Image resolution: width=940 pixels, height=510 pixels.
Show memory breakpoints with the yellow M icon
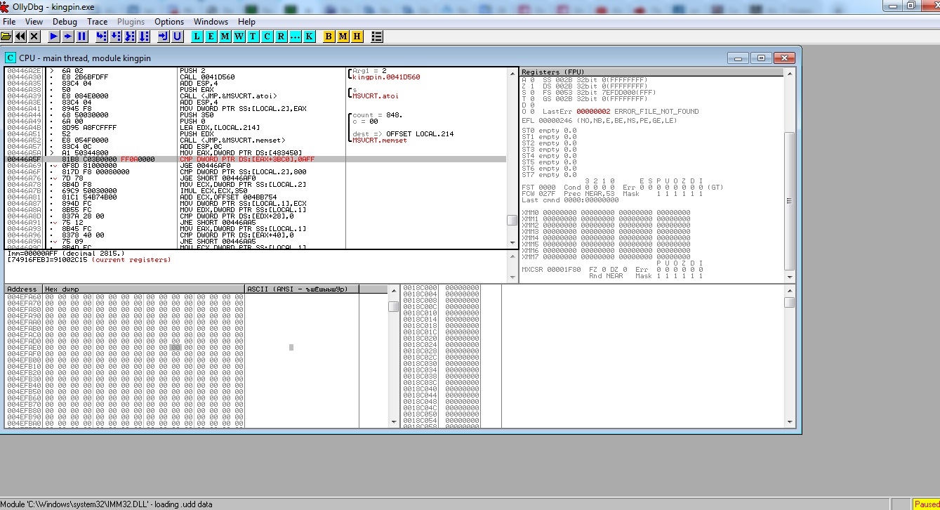coord(343,36)
